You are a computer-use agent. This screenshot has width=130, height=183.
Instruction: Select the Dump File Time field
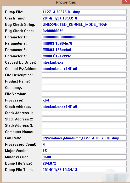tap(84, 170)
